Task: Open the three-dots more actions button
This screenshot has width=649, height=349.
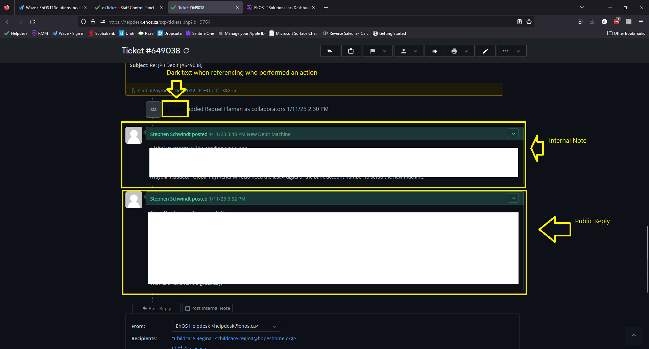Action: point(506,51)
